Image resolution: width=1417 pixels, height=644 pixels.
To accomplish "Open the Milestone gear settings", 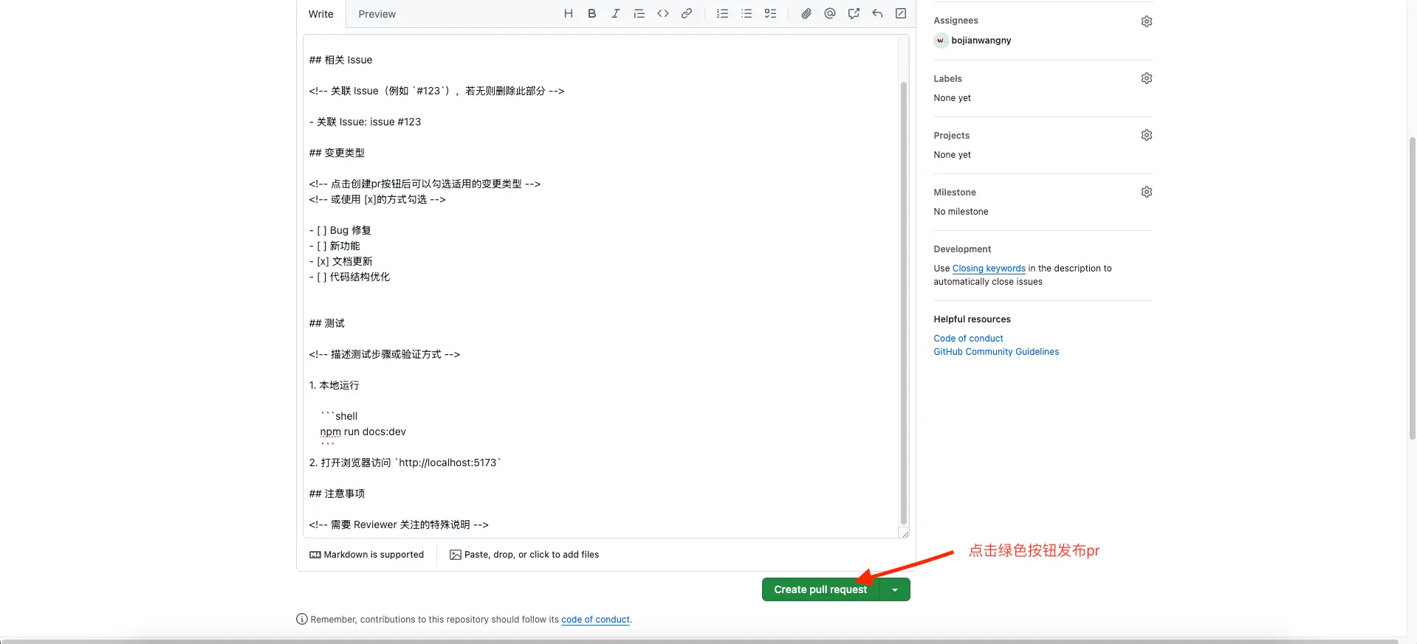I will (x=1147, y=192).
